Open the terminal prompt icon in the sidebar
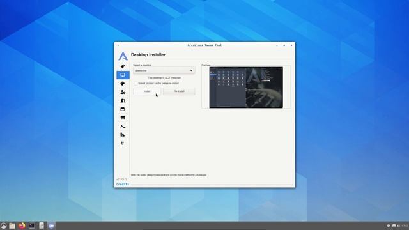The image size is (409, 230). point(123,126)
